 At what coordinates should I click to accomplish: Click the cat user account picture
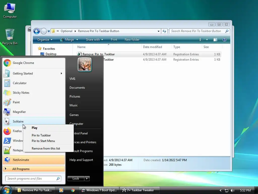(85, 64)
